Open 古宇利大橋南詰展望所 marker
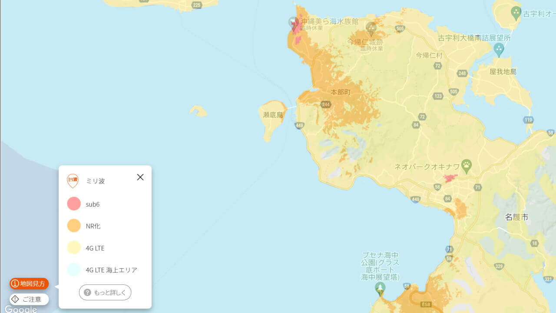This screenshot has width=556, height=313. pos(499,50)
